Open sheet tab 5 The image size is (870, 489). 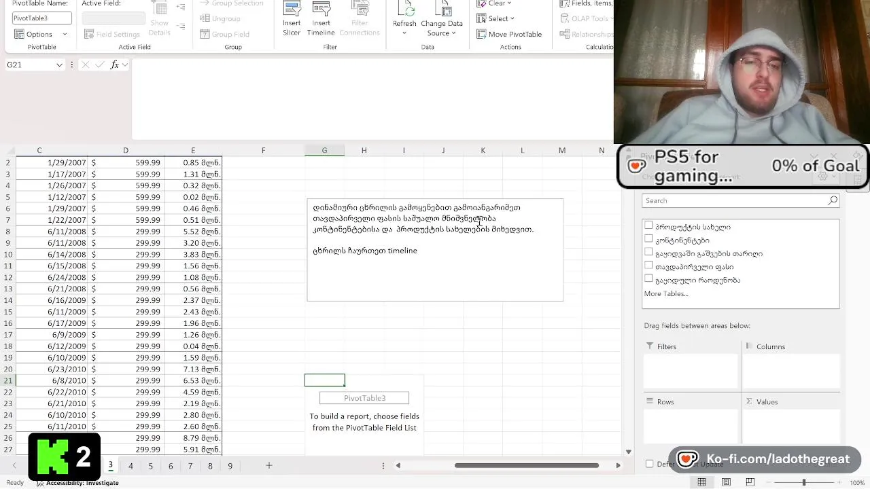coord(151,466)
